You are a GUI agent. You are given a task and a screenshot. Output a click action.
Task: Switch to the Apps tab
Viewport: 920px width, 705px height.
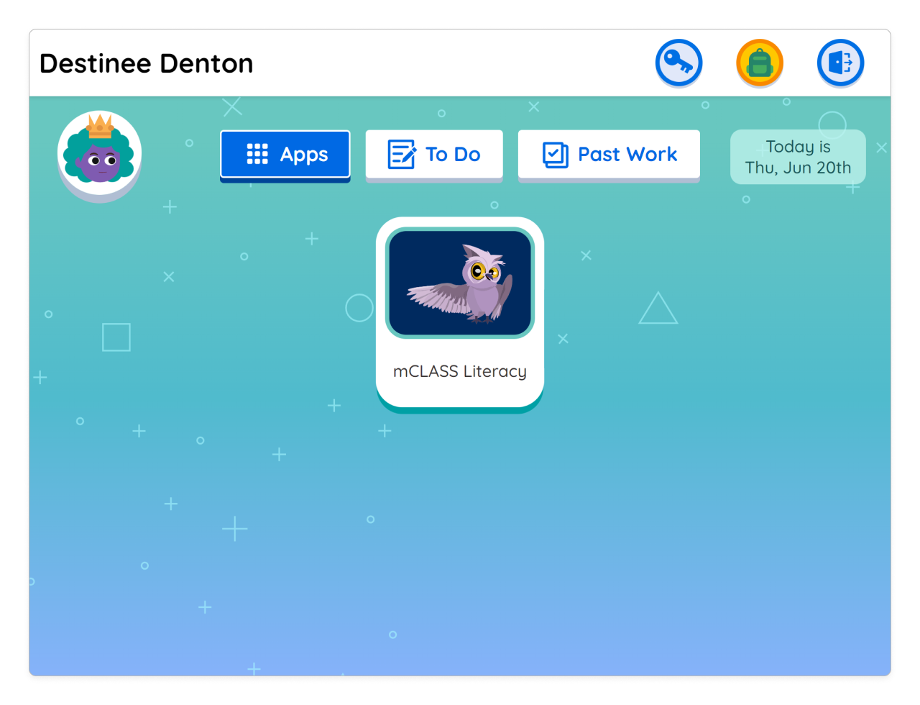click(285, 154)
